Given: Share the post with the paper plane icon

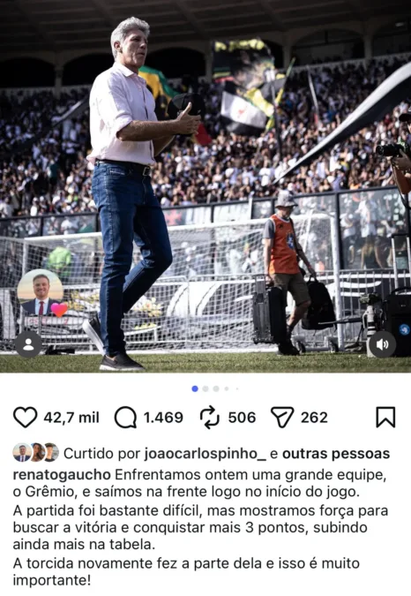Looking at the screenshot, I should coord(282,418).
